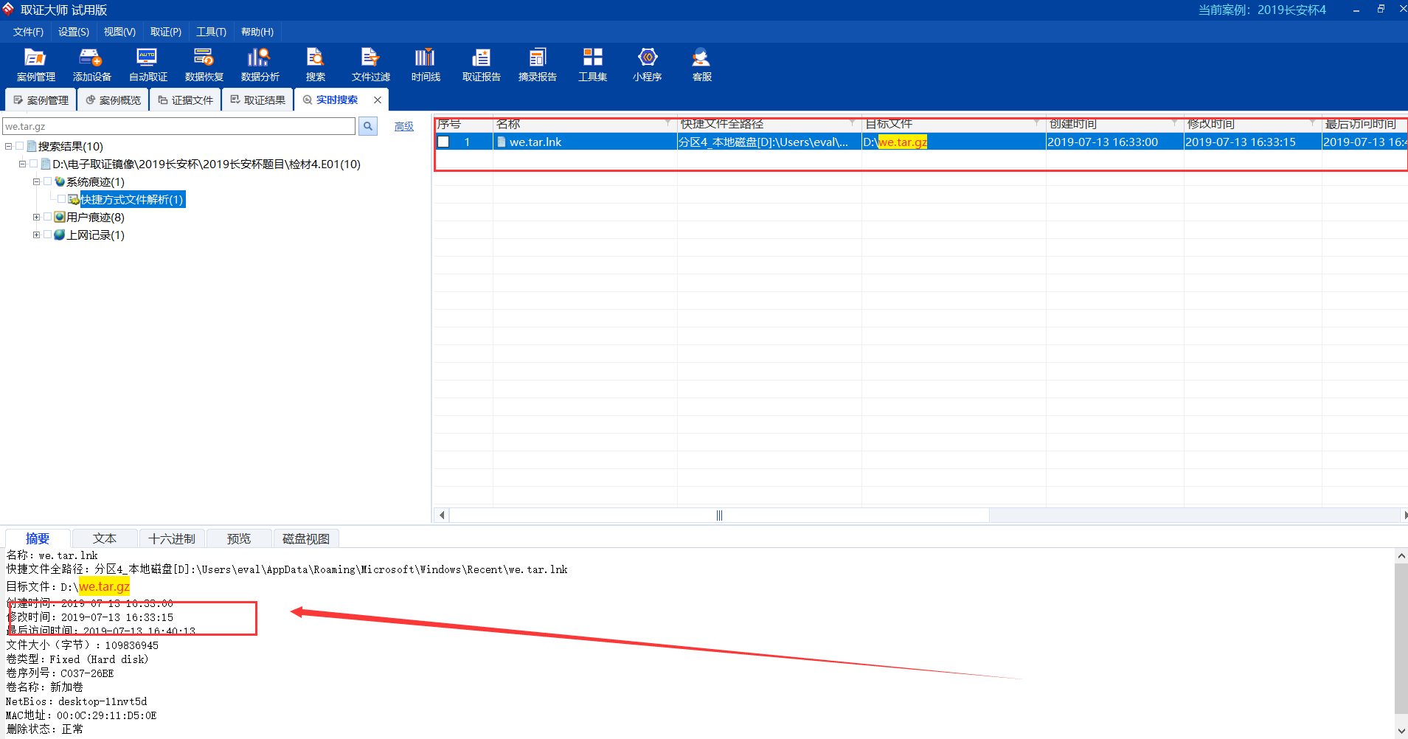Viewport: 1408px width, 739px height.
Task: Open the 取证(P) menu
Action: [166, 32]
